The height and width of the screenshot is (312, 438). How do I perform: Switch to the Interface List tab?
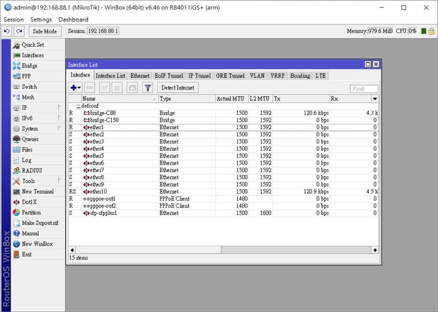[x=110, y=76]
